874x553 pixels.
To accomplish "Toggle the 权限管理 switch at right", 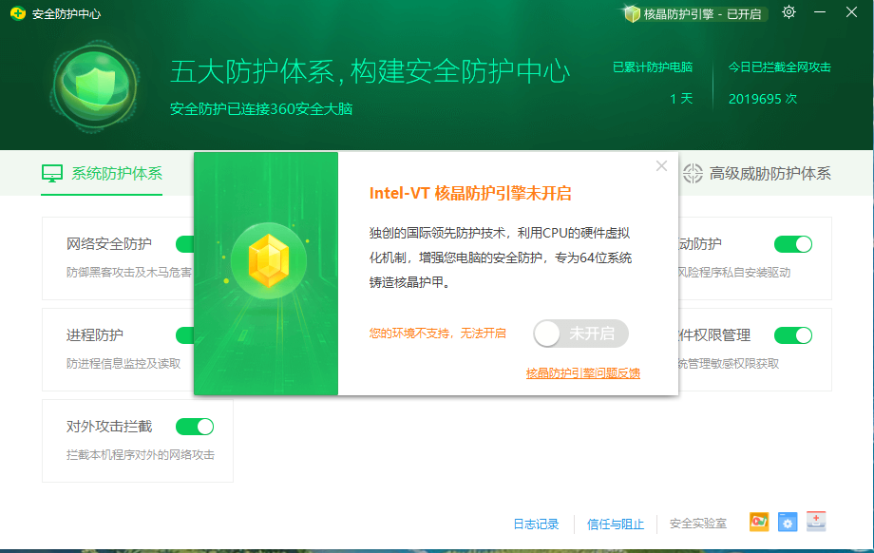I will 793,335.
